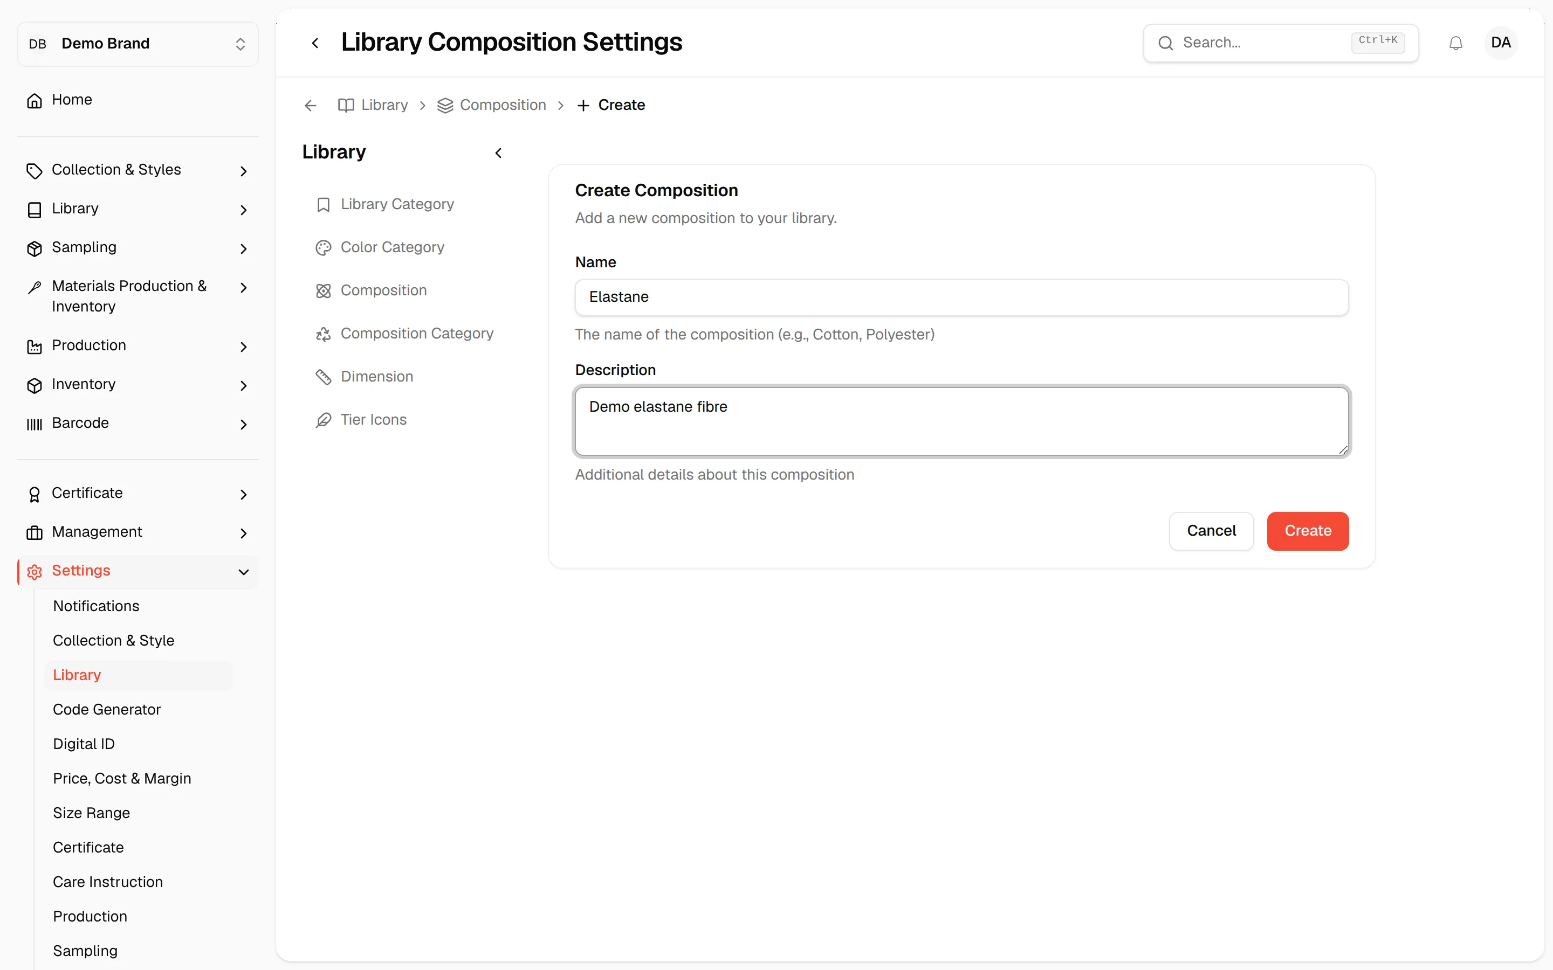Open the DA user avatar
The width and height of the screenshot is (1553, 970).
1500,43
